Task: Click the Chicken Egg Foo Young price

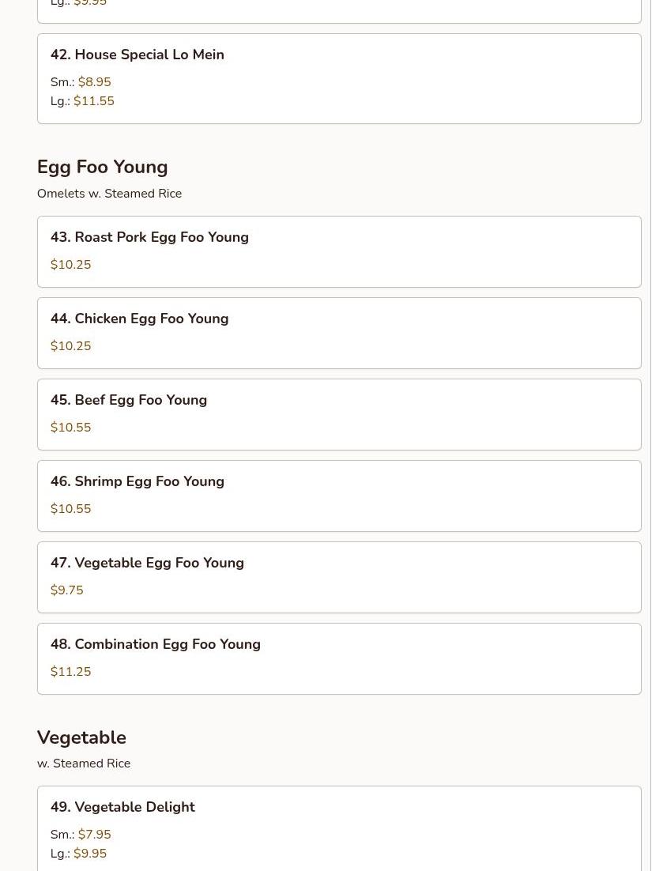Action: click(70, 346)
